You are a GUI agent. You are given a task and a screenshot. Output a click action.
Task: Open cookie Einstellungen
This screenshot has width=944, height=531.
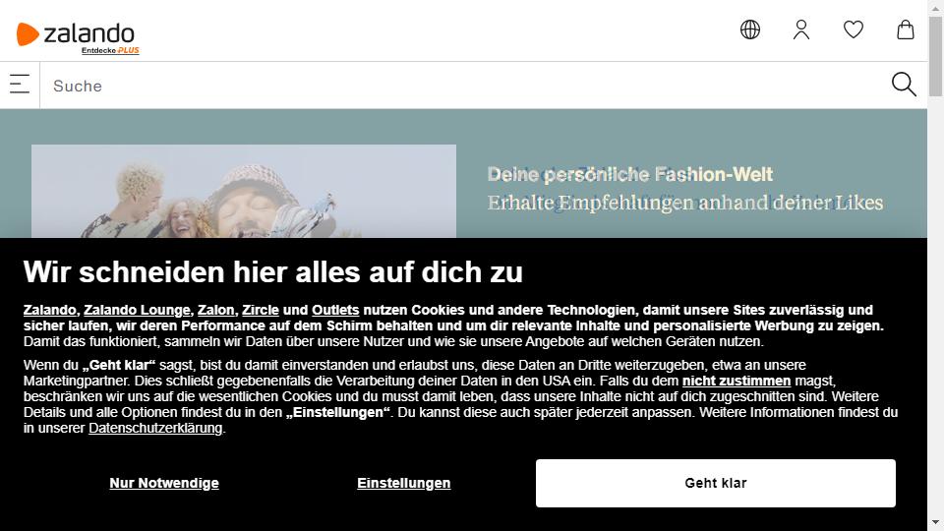(x=404, y=483)
